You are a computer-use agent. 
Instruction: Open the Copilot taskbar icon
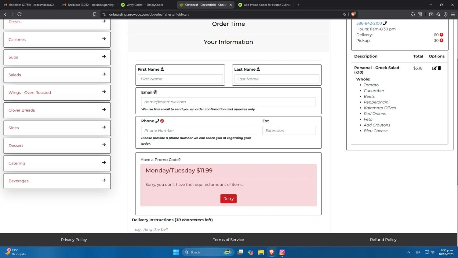(251, 252)
